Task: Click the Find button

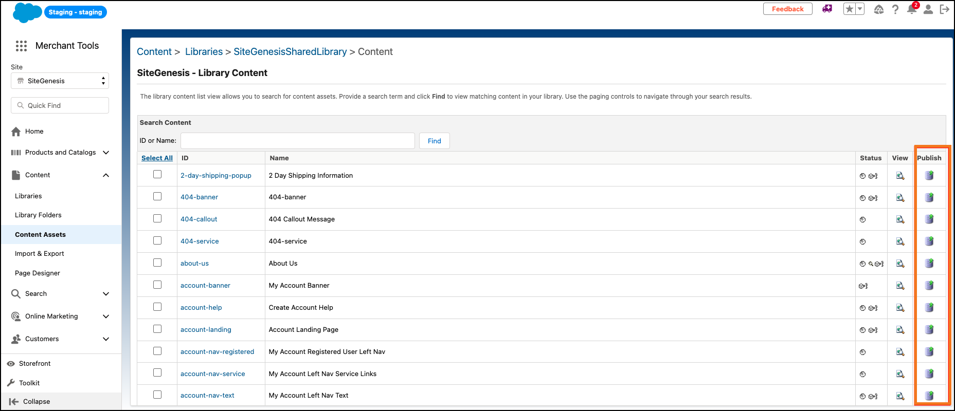Action: tap(435, 141)
